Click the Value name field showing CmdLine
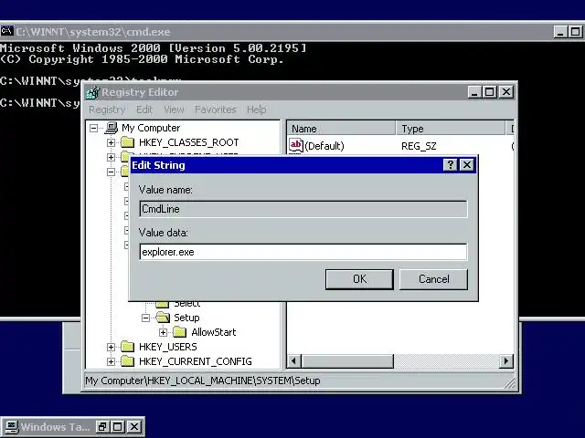585x438 pixels. pos(303,209)
